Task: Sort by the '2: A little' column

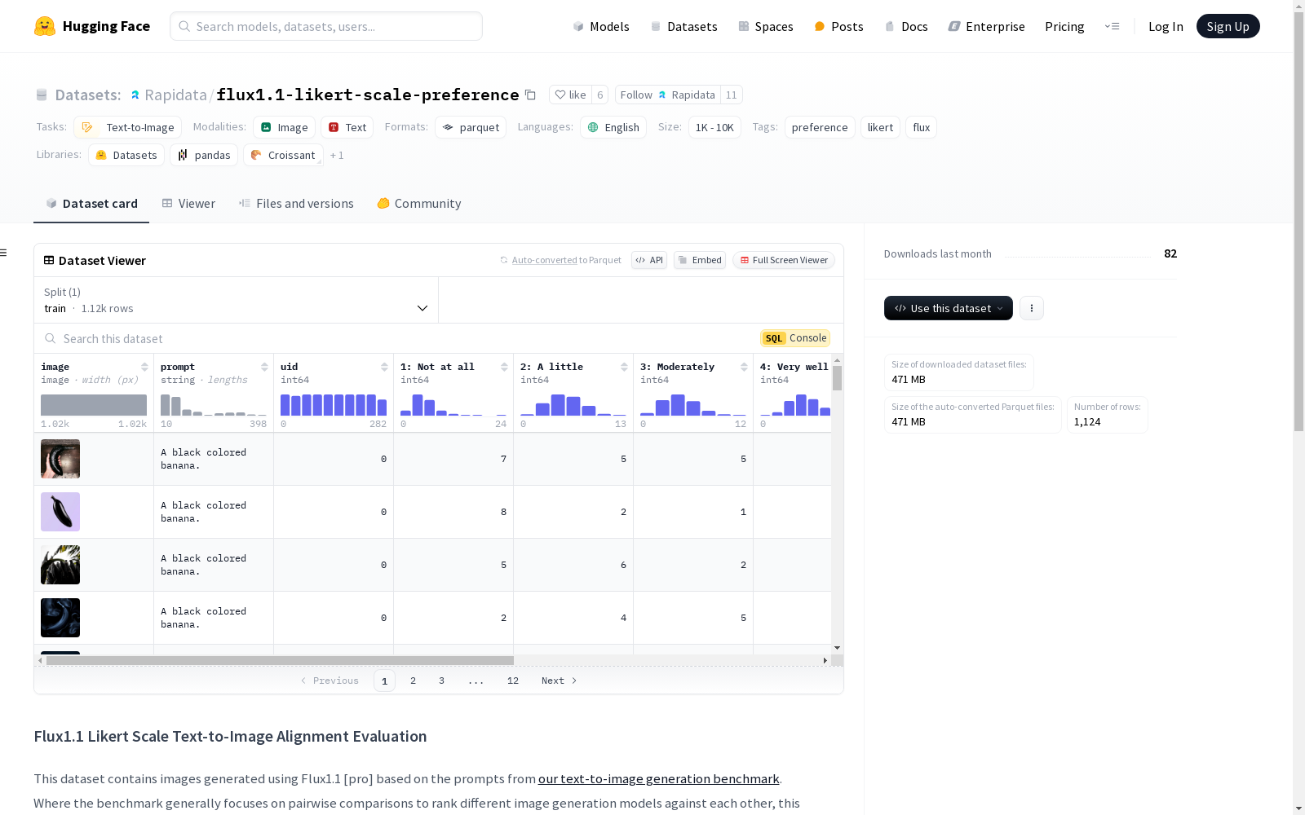Action: coord(624,367)
